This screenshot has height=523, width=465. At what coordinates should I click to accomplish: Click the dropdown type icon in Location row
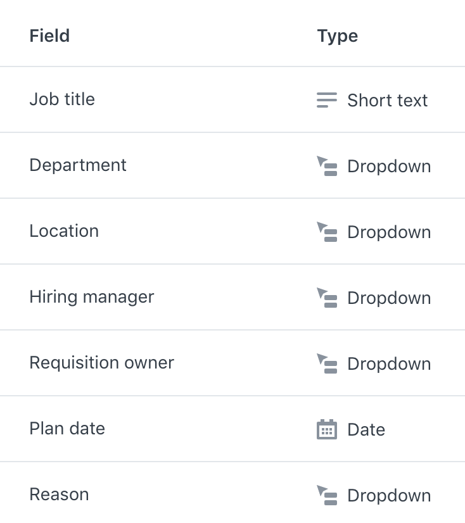click(326, 232)
